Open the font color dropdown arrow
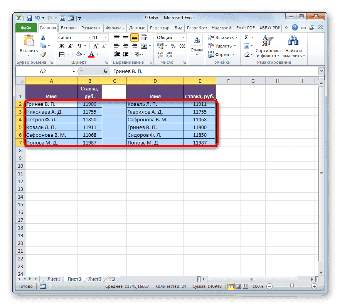The width and height of the screenshot is (340, 306). click(x=97, y=54)
